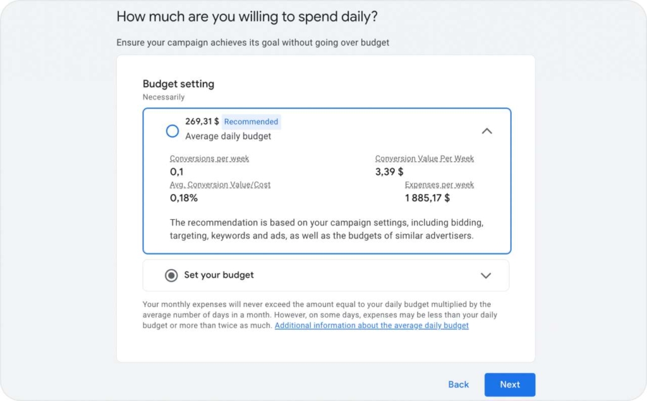Click the recommendation explanation text
This screenshot has height=401, width=647.
click(x=326, y=230)
